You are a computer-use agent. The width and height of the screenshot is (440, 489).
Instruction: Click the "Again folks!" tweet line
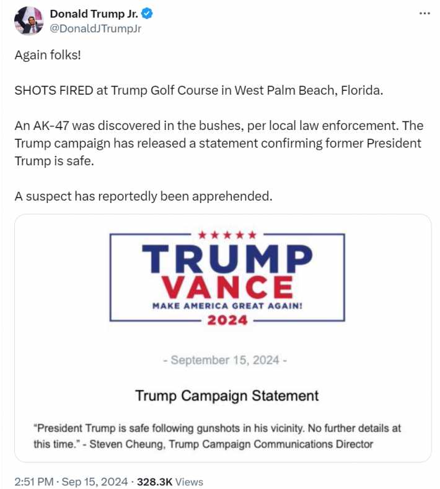click(x=47, y=54)
